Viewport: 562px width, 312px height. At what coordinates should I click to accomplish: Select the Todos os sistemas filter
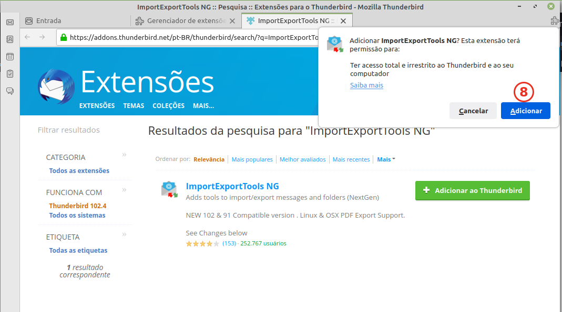pos(77,215)
